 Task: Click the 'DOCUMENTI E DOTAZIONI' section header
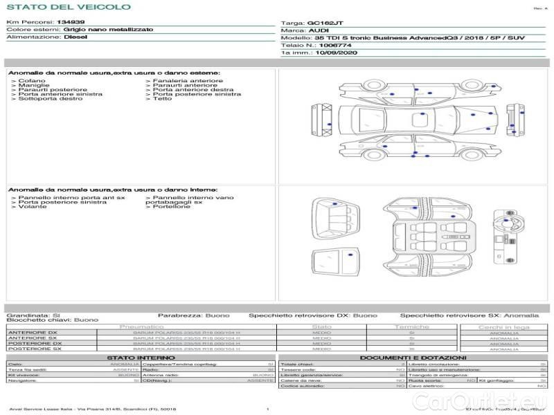click(x=413, y=358)
